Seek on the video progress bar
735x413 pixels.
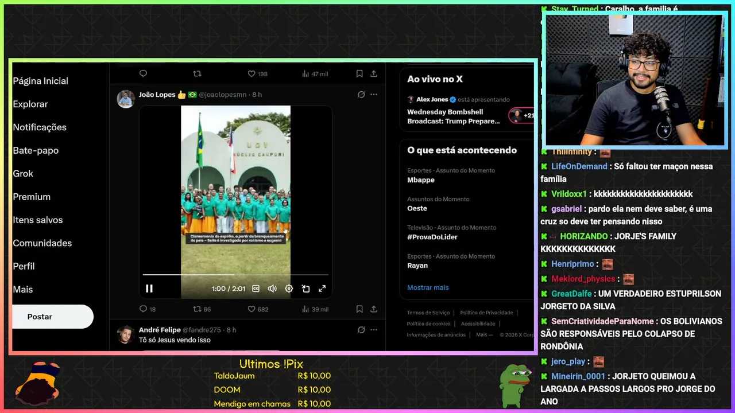(235, 275)
